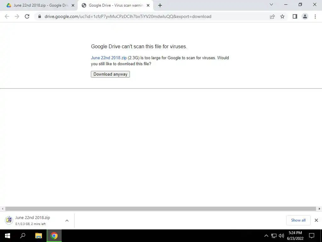Open the browser side panel
This screenshot has width=322, height=242.
(x=295, y=16)
